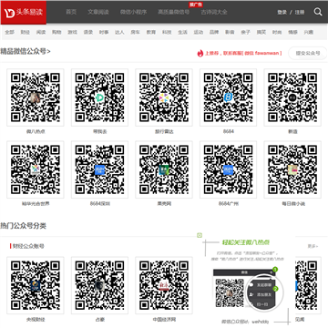Click 更多> link in 财经 section

313,246
